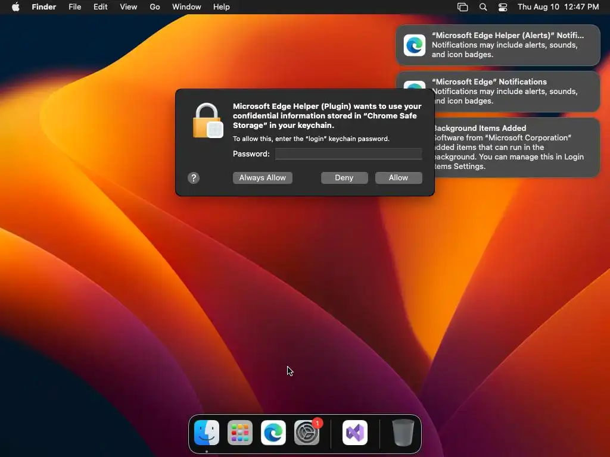The image size is (610, 457).
Task: Click the padlock icon in the dialog
Action: click(x=208, y=120)
